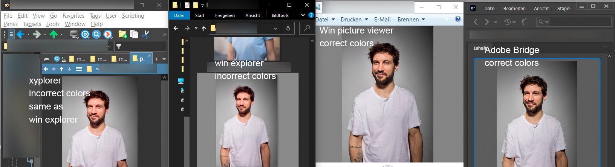Viewport: 615px width, 167px height.
Task: Click the new folder icon in XYplorer
Action: point(122,35)
